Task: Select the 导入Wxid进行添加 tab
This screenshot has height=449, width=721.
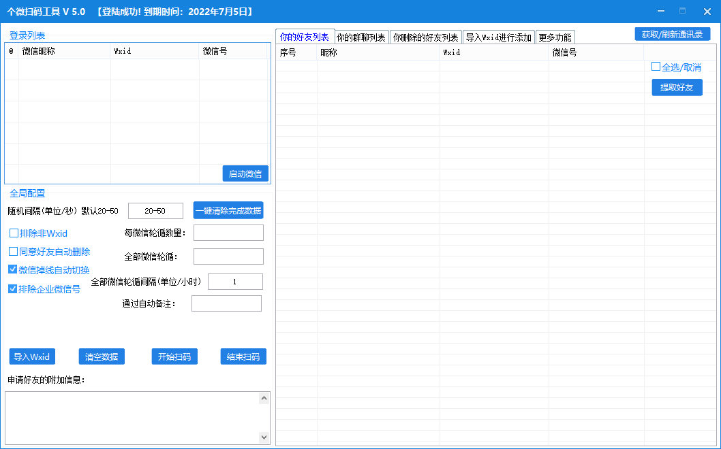Action: point(498,37)
